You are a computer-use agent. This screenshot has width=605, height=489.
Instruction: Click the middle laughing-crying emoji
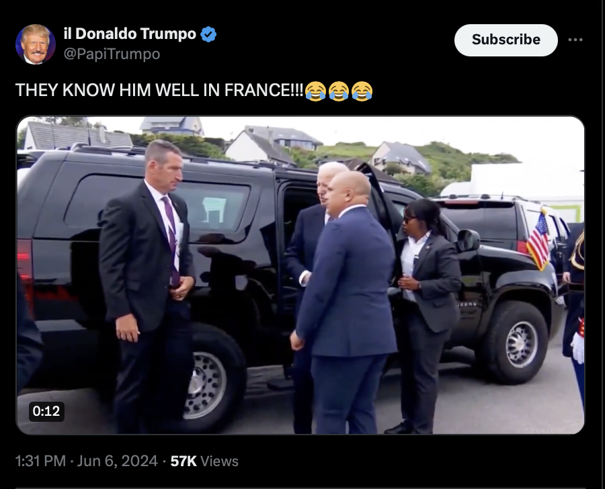[x=339, y=91]
